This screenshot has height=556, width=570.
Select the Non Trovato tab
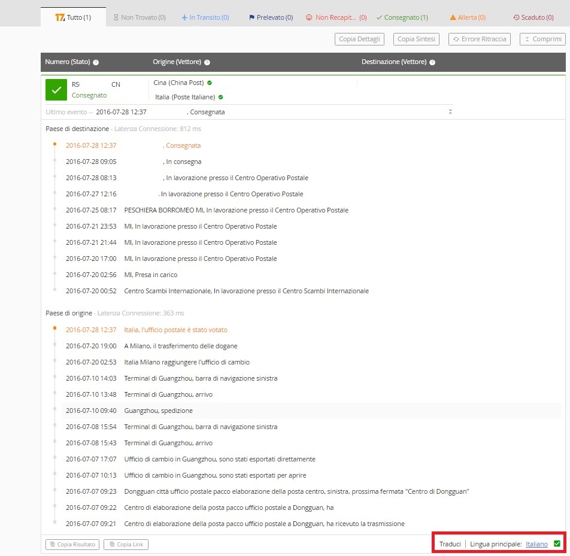click(140, 17)
